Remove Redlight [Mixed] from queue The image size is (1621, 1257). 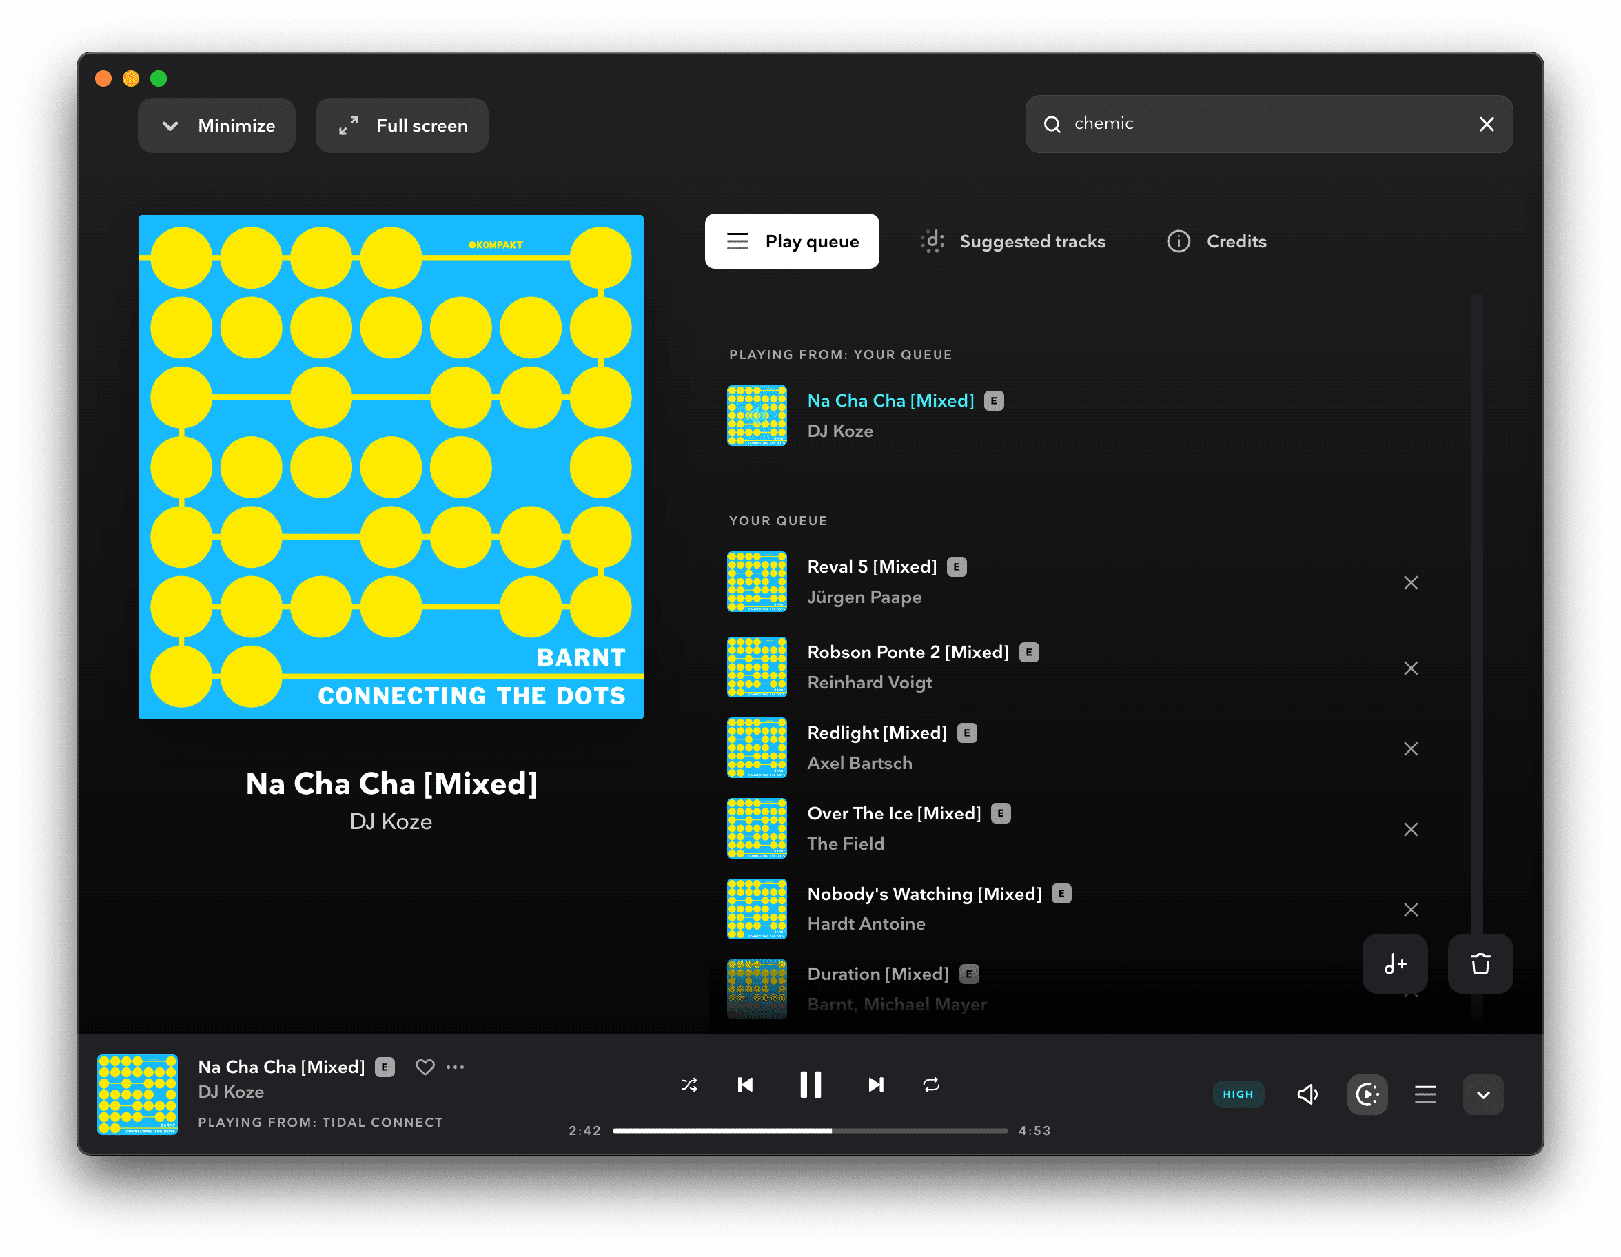pyautogui.click(x=1411, y=748)
